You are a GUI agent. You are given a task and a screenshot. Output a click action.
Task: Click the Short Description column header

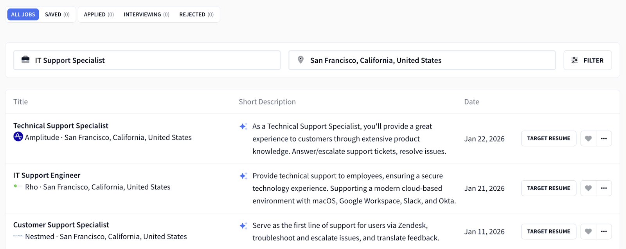(267, 102)
